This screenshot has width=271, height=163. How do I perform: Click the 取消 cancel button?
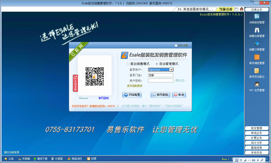(x=179, y=95)
